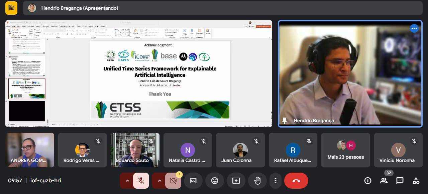
Task: Open the emoji reactions button
Action: (x=215, y=181)
